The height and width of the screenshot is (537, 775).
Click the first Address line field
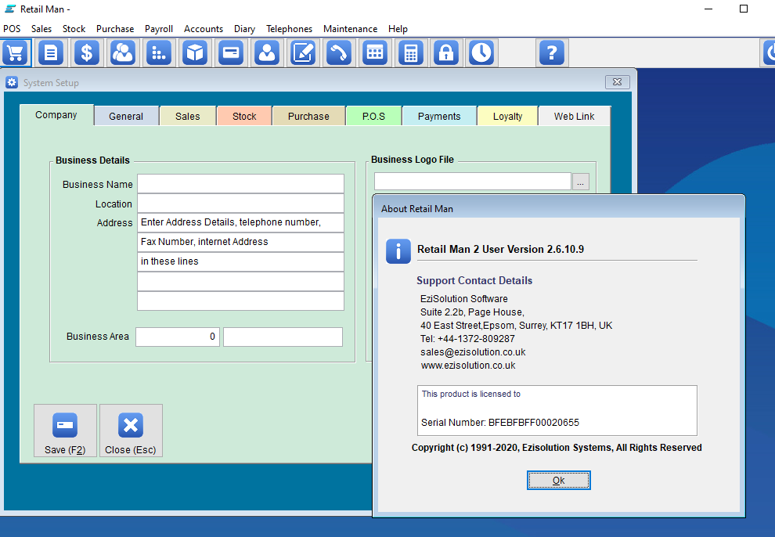tap(240, 223)
